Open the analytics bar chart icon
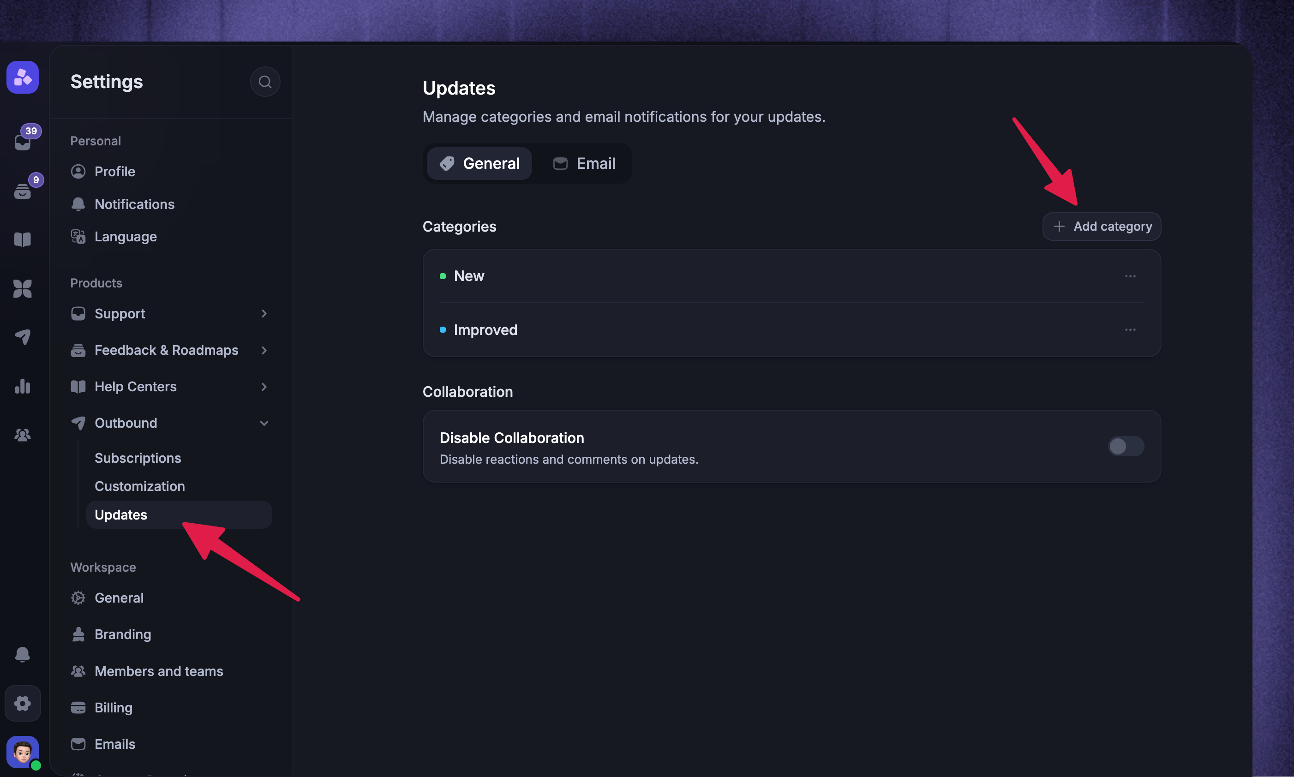Viewport: 1294px width, 777px height. 23,386
